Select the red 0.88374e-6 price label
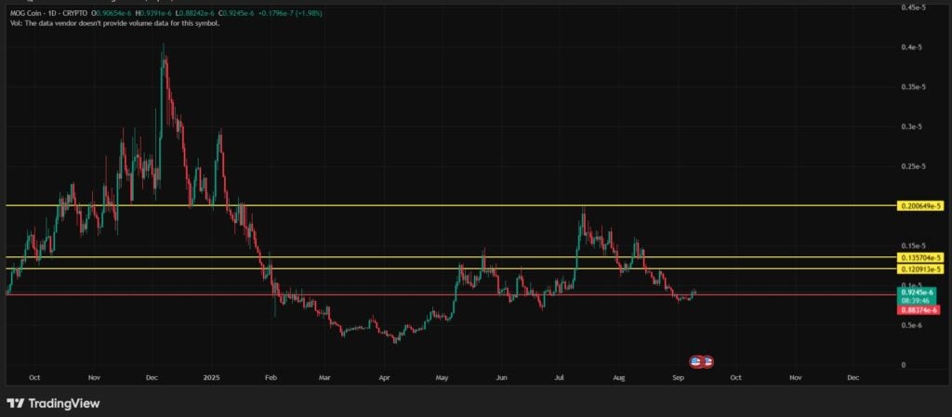 click(x=918, y=309)
